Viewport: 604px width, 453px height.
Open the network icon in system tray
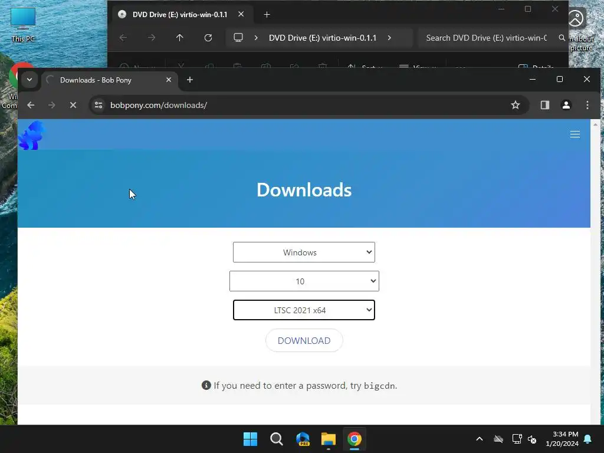click(x=517, y=439)
